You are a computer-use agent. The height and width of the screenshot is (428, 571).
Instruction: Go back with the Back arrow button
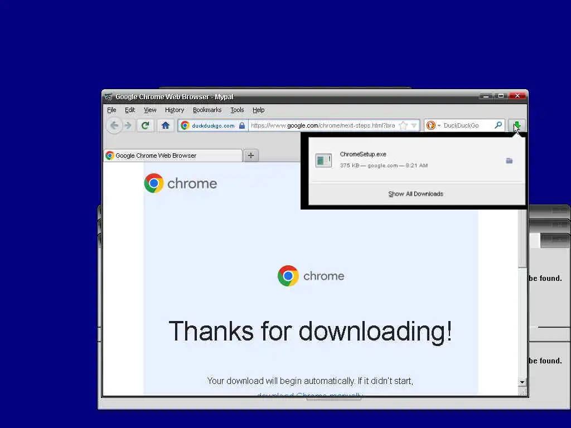click(114, 125)
